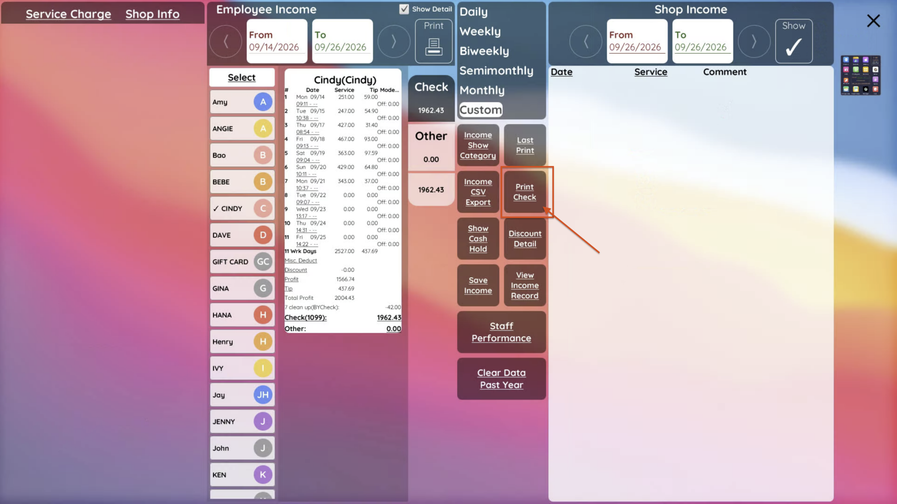Open the Shop Info tab
Viewport: 897px width, 504px height.
[x=152, y=14]
